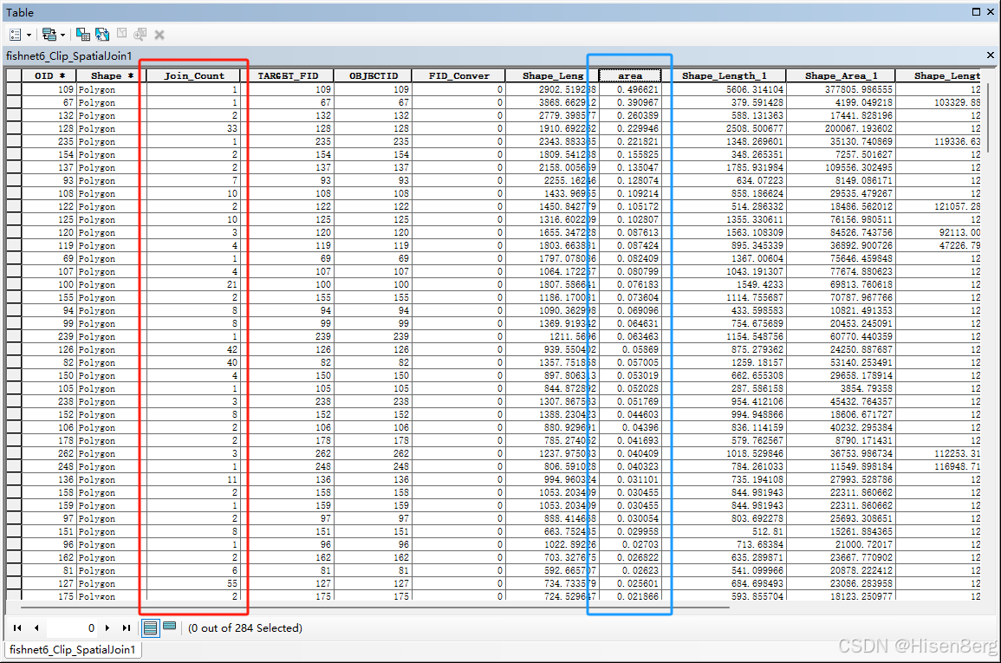The height and width of the screenshot is (663, 1001).
Task: Click the Shape column header
Action: (111, 75)
